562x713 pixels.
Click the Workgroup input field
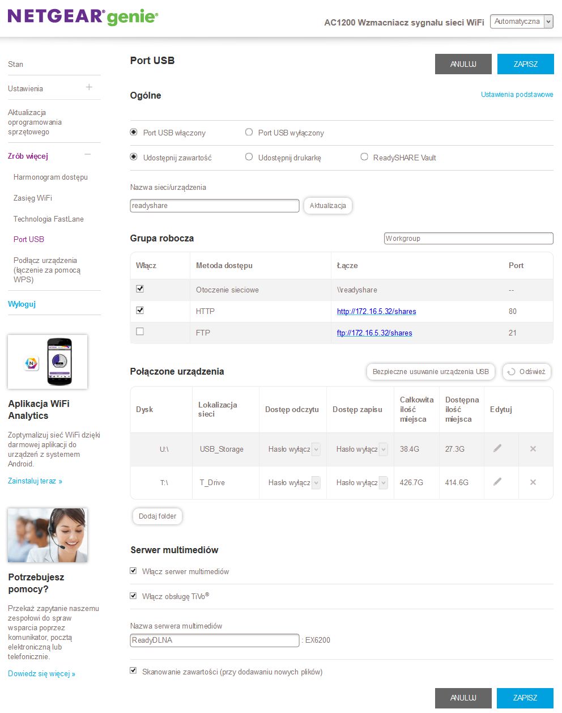point(469,239)
